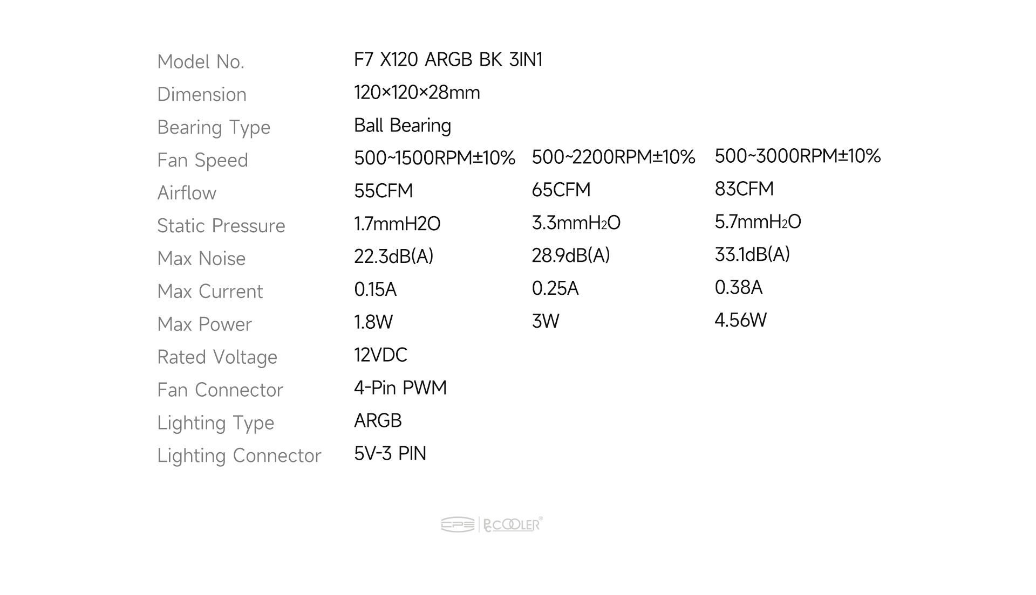Click the EPS logo
The width and height of the screenshot is (1036, 595).
(458, 524)
